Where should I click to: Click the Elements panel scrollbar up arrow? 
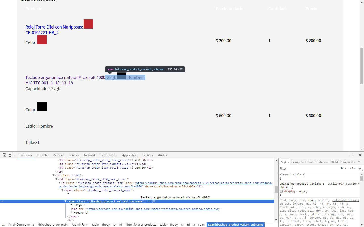[x=276, y=161]
